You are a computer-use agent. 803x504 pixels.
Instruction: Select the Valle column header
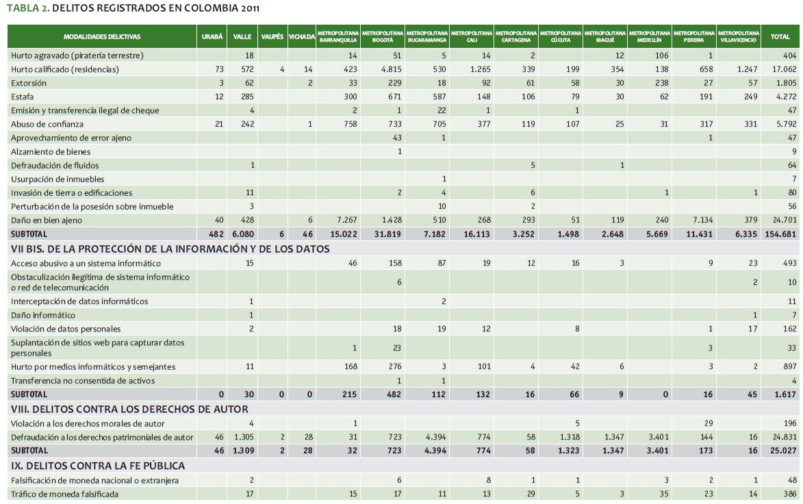click(242, 36)
